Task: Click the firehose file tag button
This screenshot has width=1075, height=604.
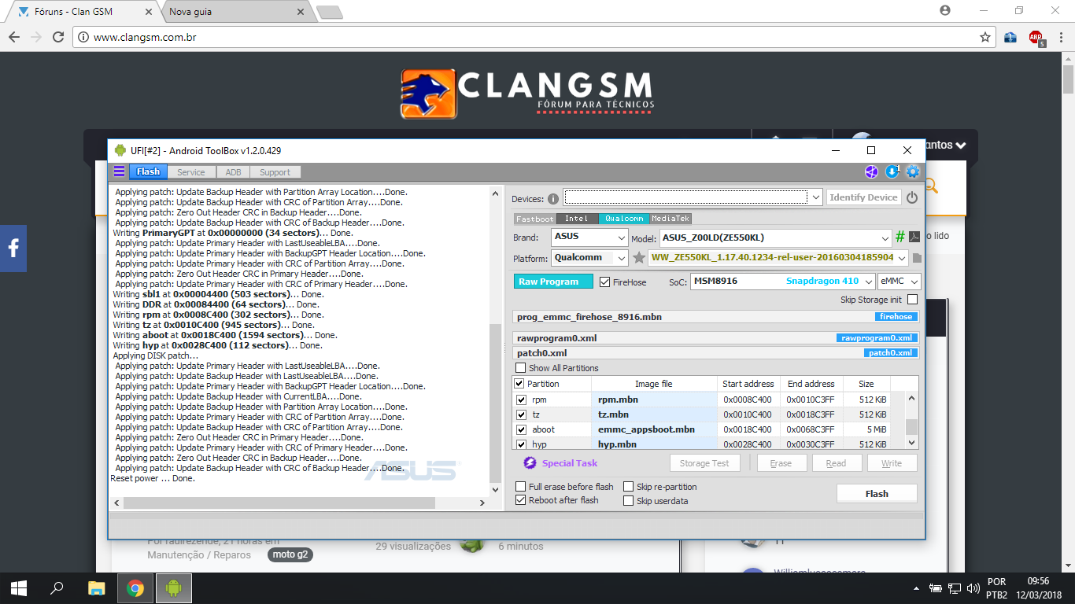Action: pyautogui.click(x=896, y=317)
